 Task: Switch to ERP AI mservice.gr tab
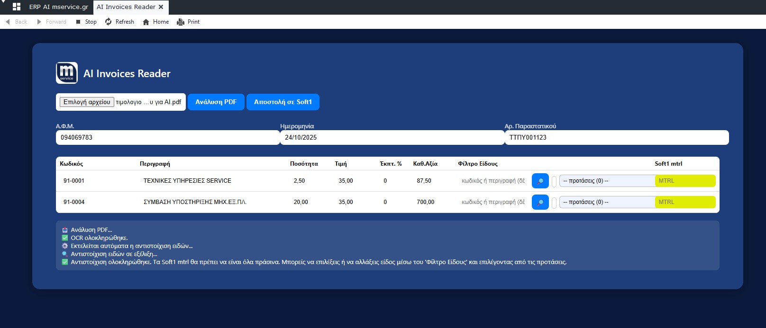[x=59, y=7]
